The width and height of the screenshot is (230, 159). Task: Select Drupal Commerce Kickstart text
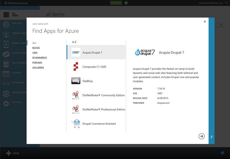pyautogui.click(x=99, y=123)
